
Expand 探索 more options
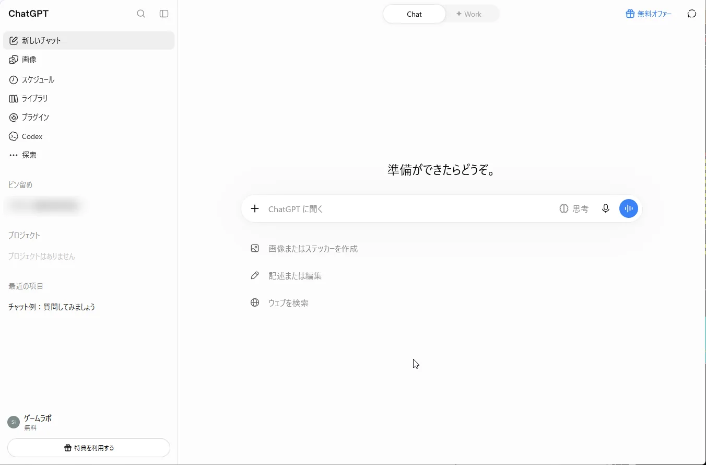[x=89, y=155]
